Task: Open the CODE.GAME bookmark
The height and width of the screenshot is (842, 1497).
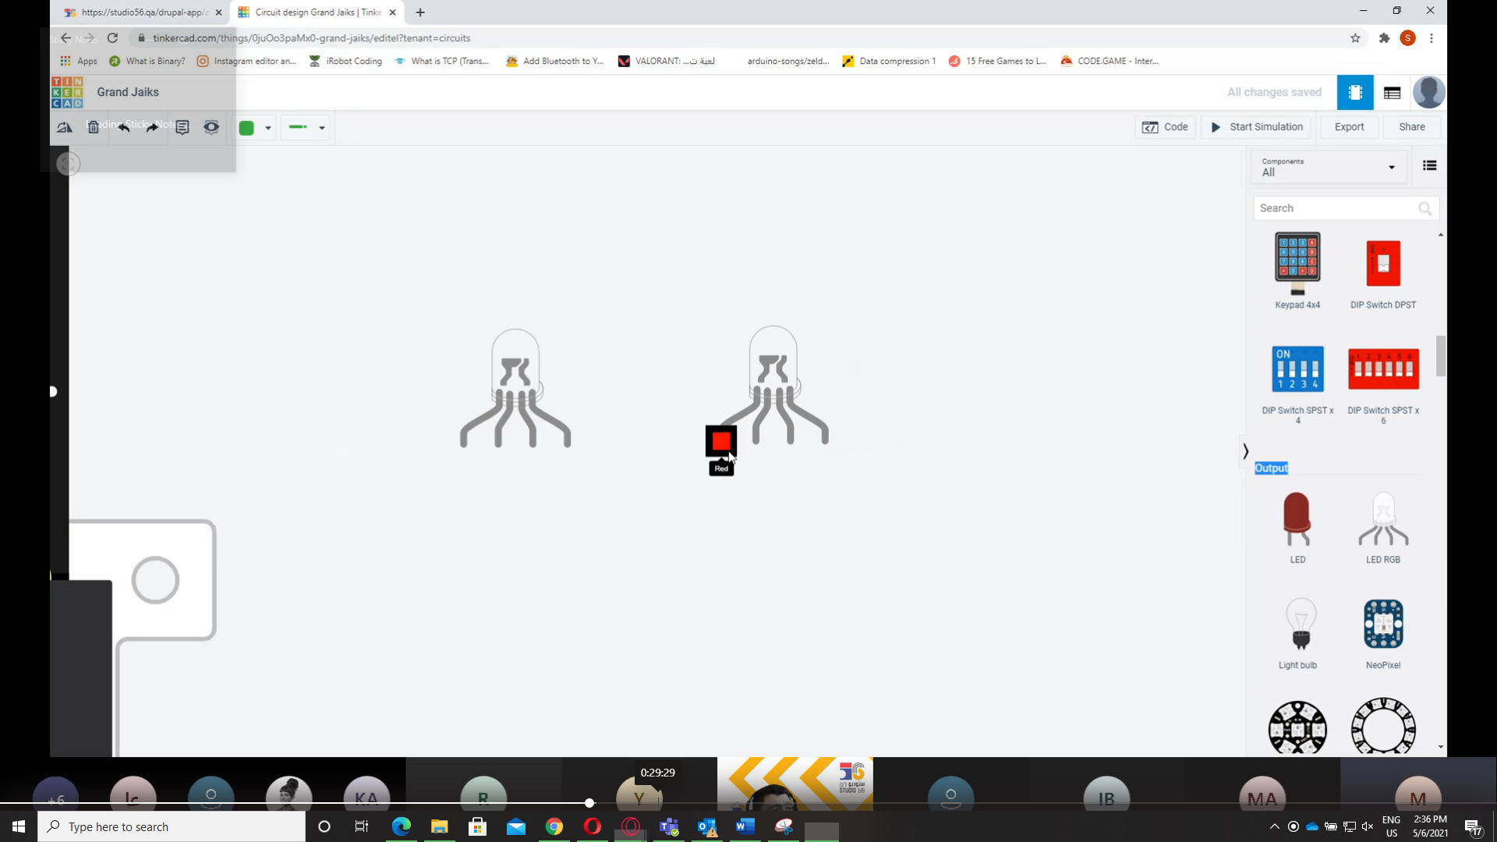Action: 1109,61
